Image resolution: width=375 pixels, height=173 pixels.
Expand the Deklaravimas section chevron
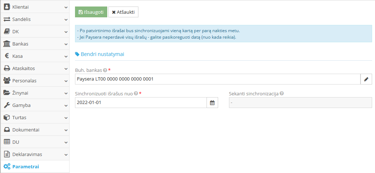(66, 155)
